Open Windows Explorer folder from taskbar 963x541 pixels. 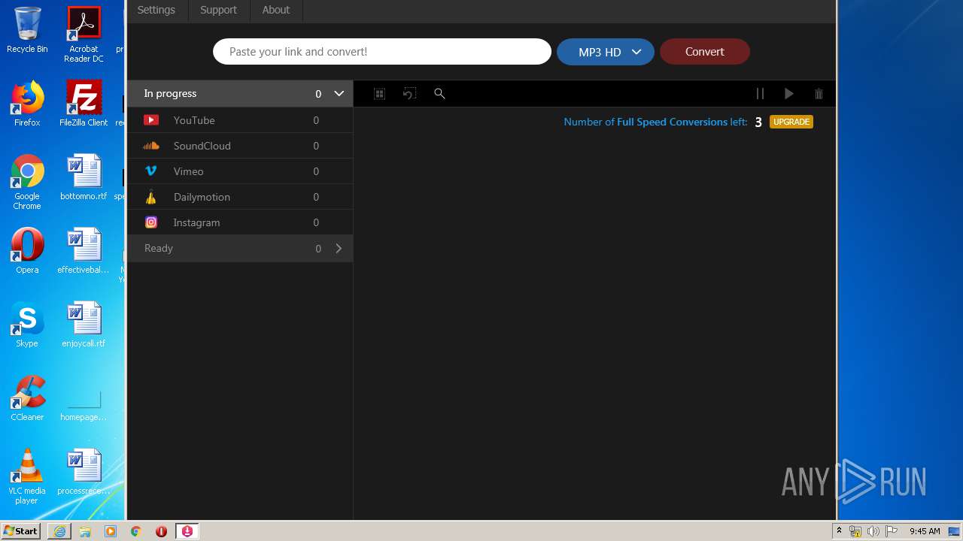(x=85, y=531)
